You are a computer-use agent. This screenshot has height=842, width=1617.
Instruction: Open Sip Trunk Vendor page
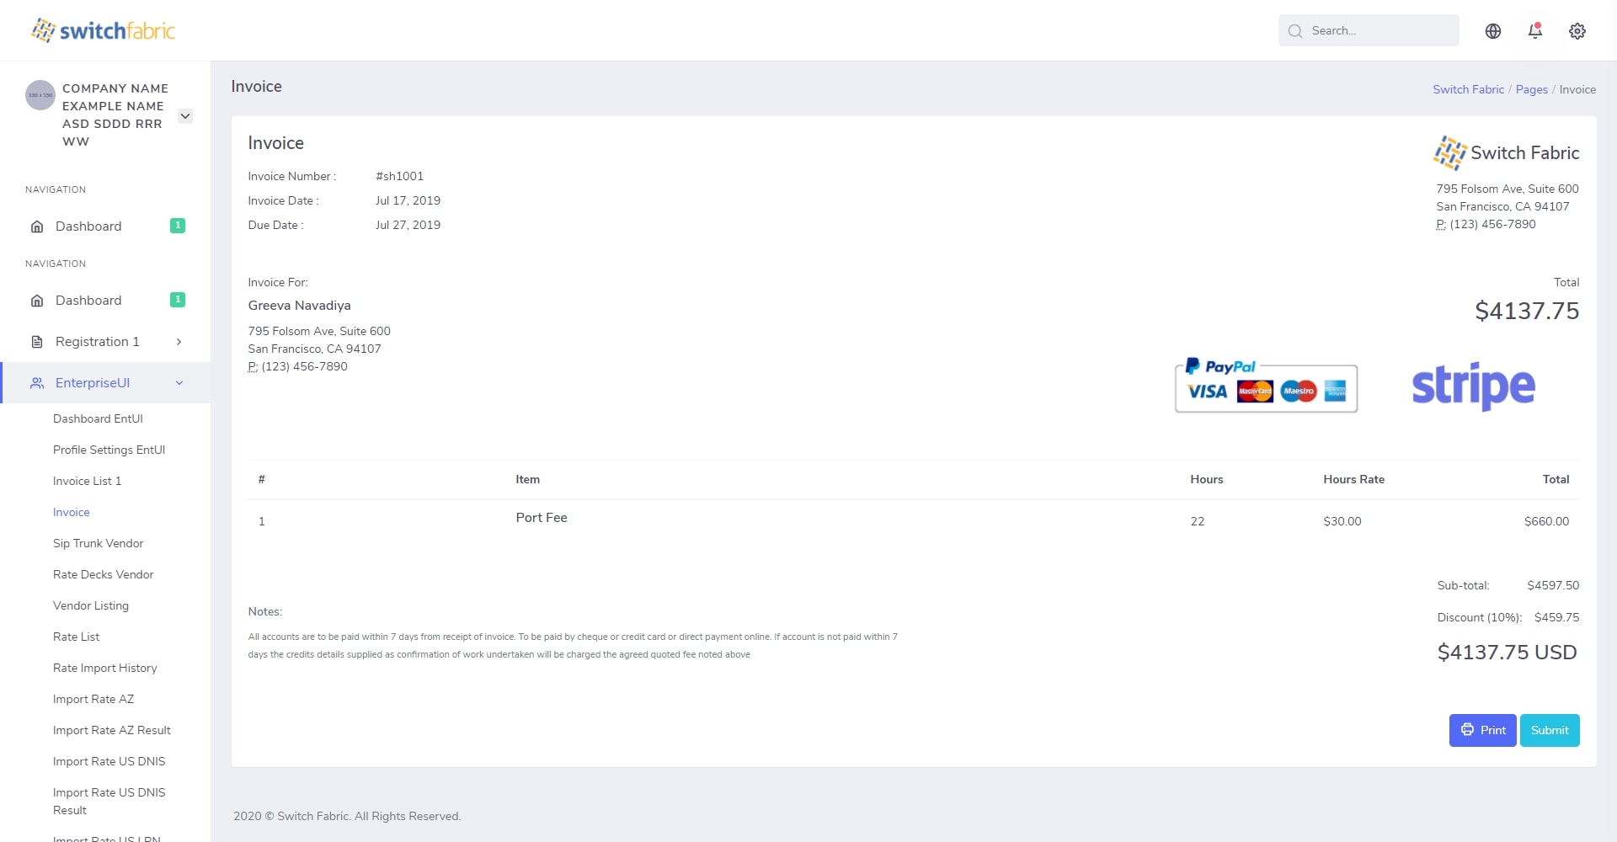[98, 543]
